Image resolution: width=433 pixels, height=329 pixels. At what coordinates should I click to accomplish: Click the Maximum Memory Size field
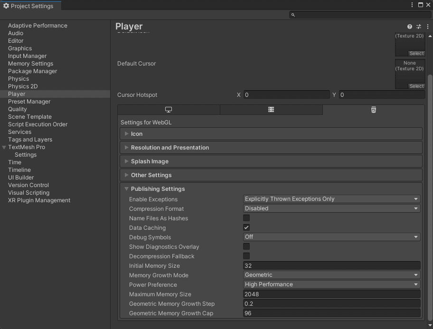332,294
